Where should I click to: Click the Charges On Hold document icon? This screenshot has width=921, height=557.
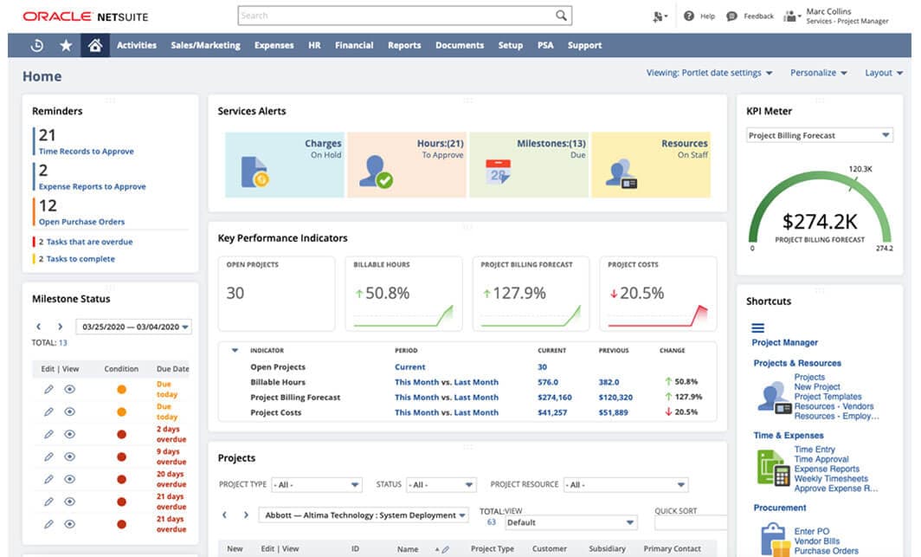click(x=254, y=172)
